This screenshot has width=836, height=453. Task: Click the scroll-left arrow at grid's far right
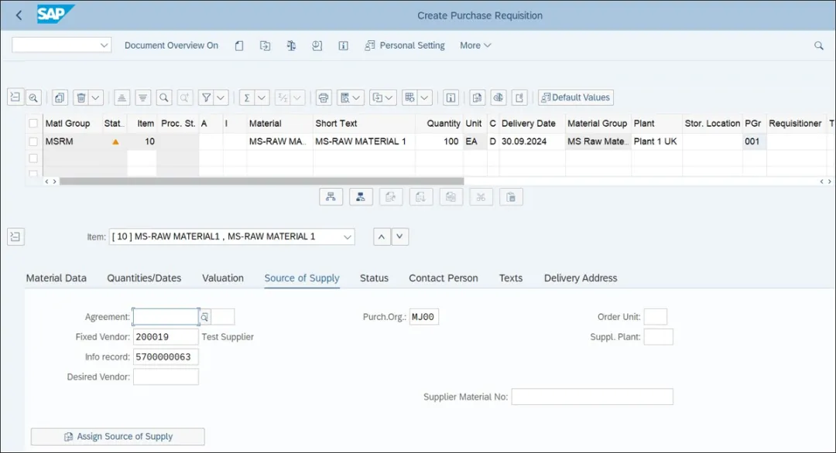coord(821,182)
